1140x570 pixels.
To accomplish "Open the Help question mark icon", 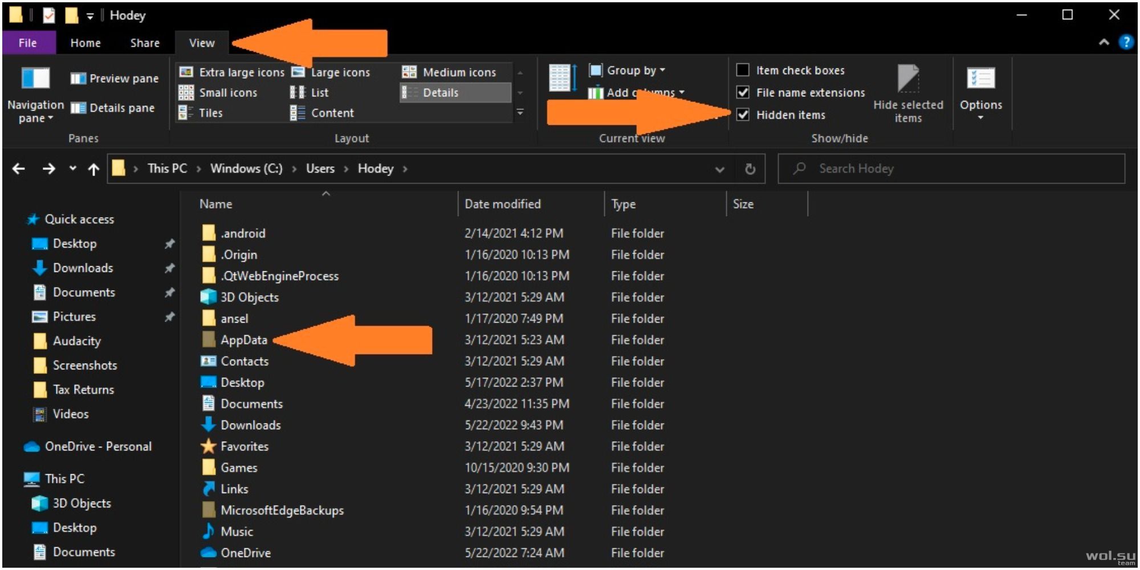I will pos(1126,42).
